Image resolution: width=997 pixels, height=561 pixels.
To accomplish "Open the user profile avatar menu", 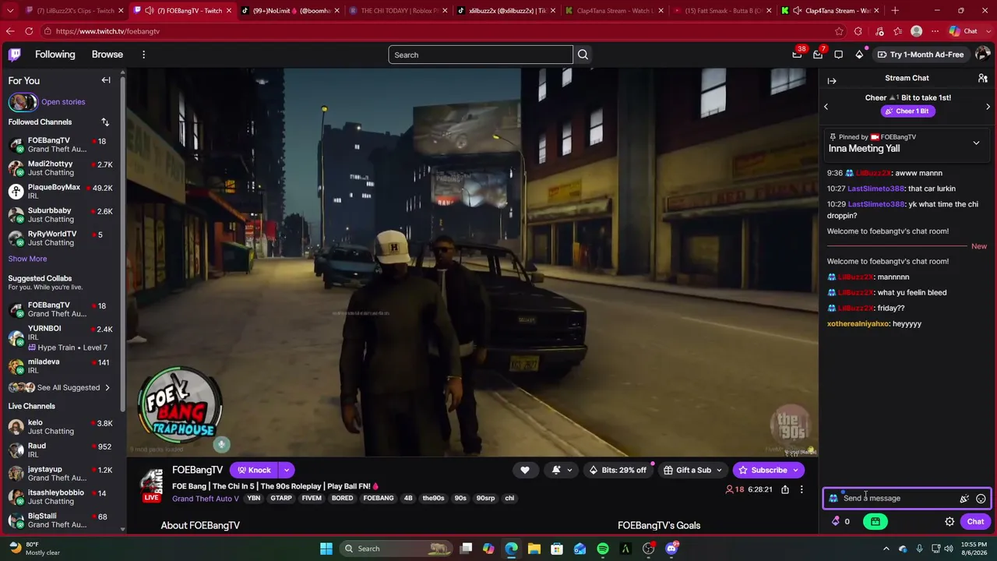I will coord(982,55).
